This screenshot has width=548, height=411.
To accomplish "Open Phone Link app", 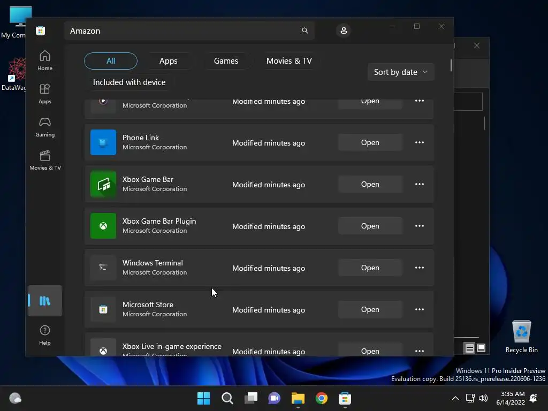I will 370,142.
